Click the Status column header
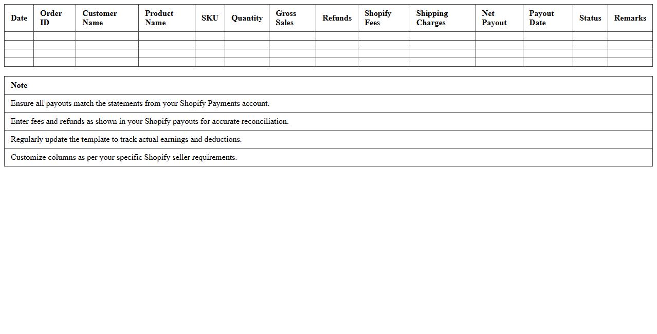Image resolution: width=657 pixels, height=334 pixels. click(590, 18)
